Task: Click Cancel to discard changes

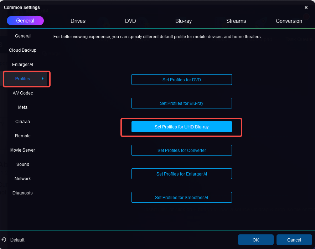Action: (x=294, y=240)
